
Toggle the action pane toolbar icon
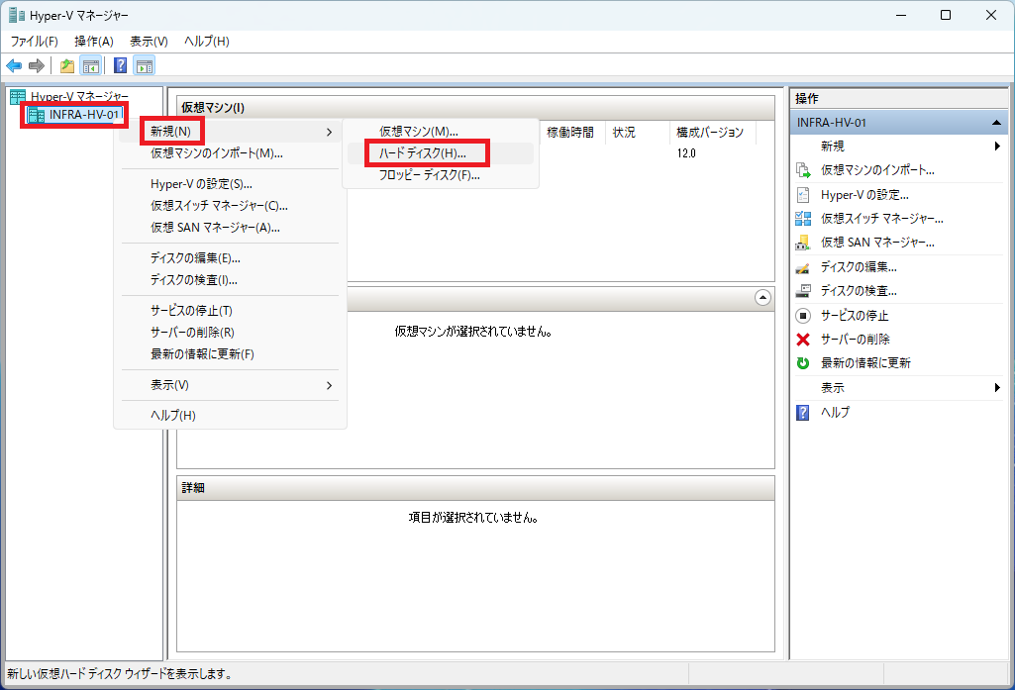click(145, 65)
